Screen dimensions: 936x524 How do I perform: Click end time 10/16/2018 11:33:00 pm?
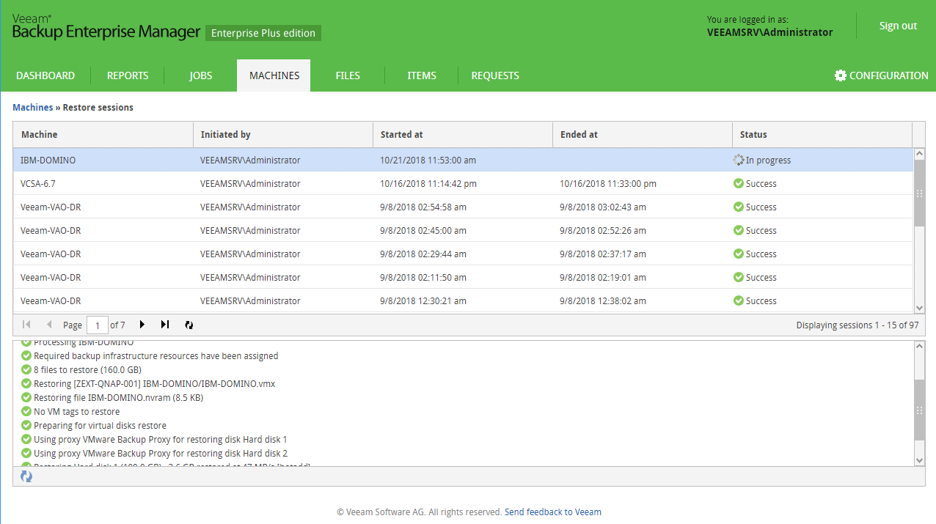[x=608, y=183]
